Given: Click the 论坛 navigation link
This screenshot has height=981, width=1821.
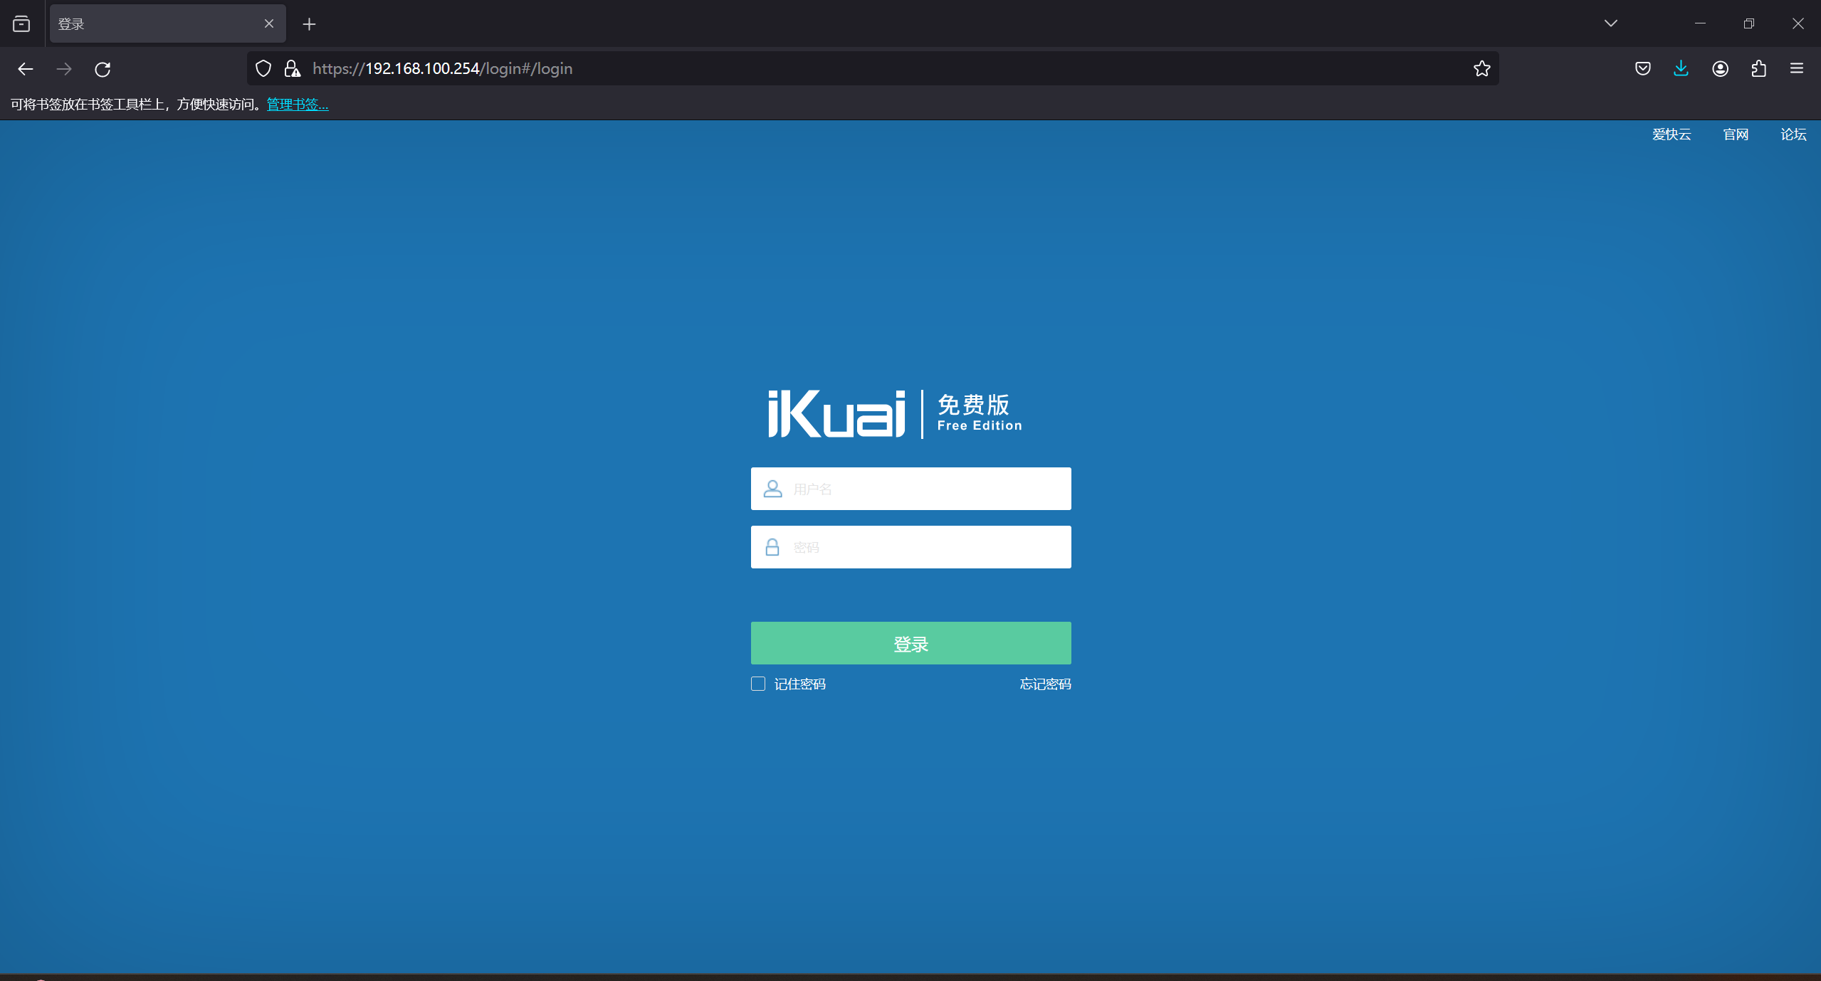Looking at the screenshot, I should (x=1791, y=134).
